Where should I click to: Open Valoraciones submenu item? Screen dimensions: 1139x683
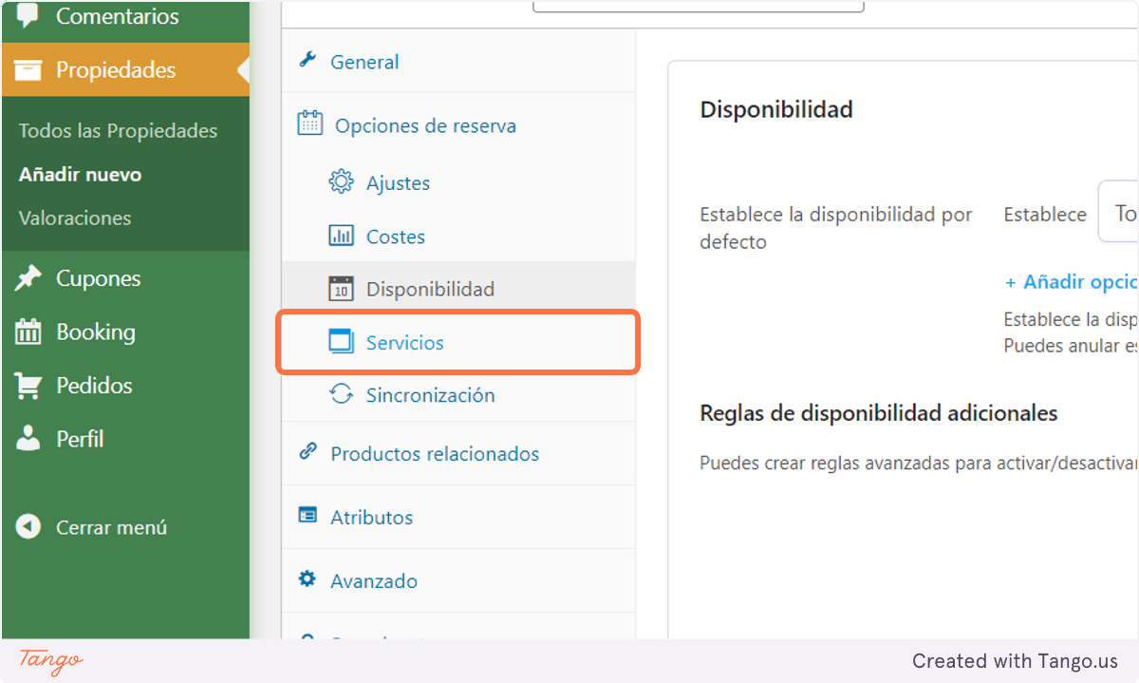(75, 218)
